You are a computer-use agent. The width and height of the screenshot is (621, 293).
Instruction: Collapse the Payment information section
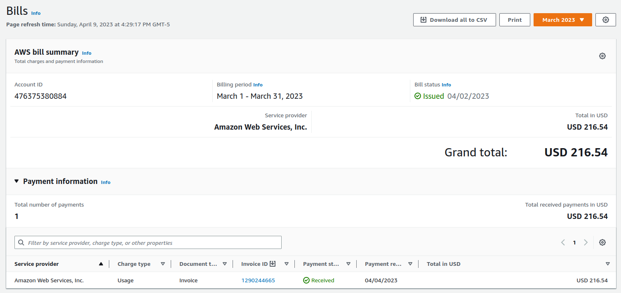(16, 181)
